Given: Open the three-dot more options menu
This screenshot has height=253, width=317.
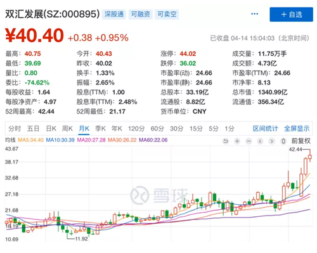Looking at the screenshot, I should [x=254, y=14].
